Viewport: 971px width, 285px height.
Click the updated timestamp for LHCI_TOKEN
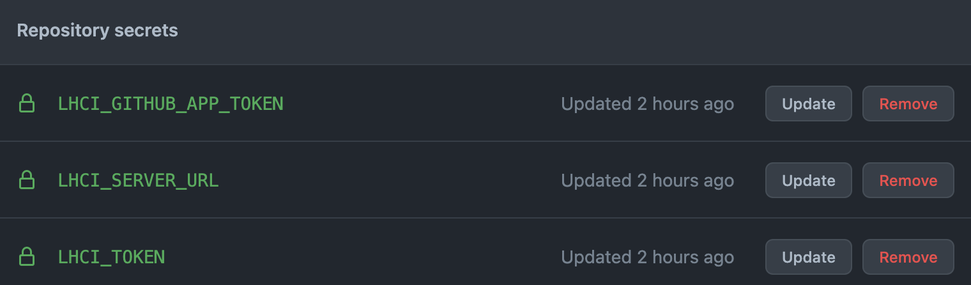click(647, 257)
